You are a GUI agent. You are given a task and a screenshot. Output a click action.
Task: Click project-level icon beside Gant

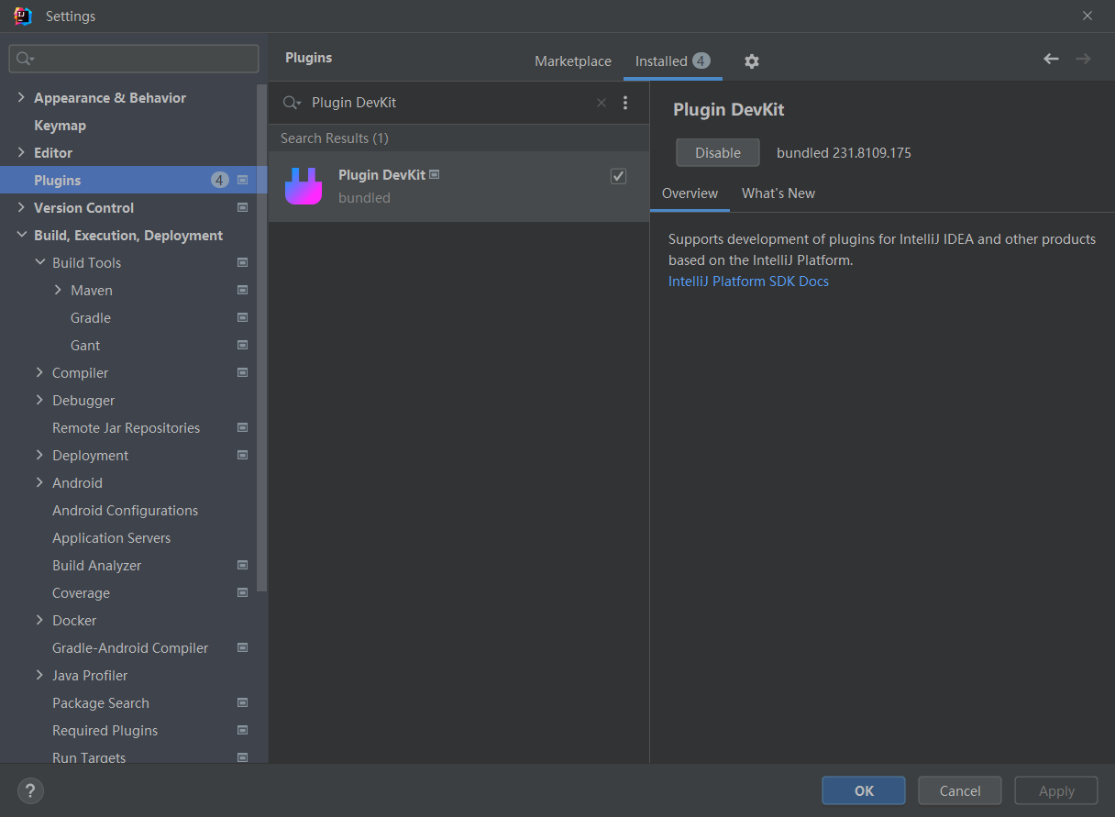coord(243,346)
